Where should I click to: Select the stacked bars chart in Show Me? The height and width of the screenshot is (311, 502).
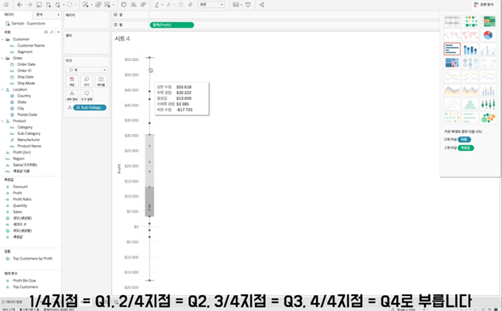pyautogui.click(x=470, y=49)
